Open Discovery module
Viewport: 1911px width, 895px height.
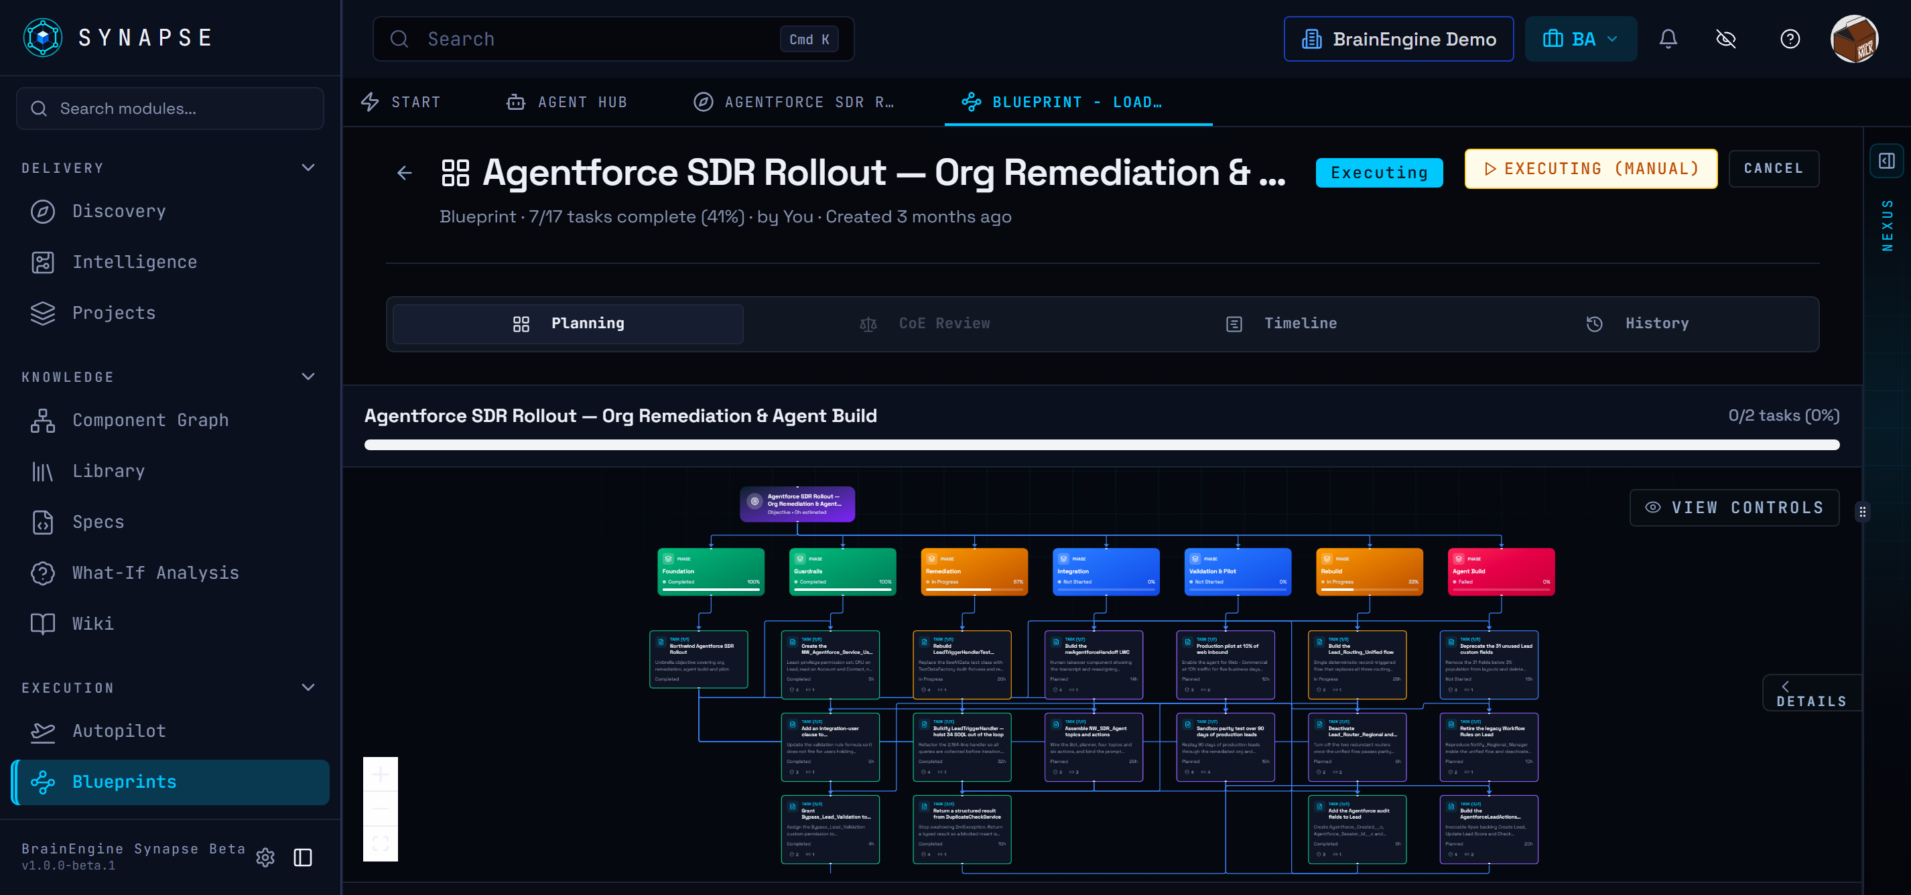click(170, 211)
